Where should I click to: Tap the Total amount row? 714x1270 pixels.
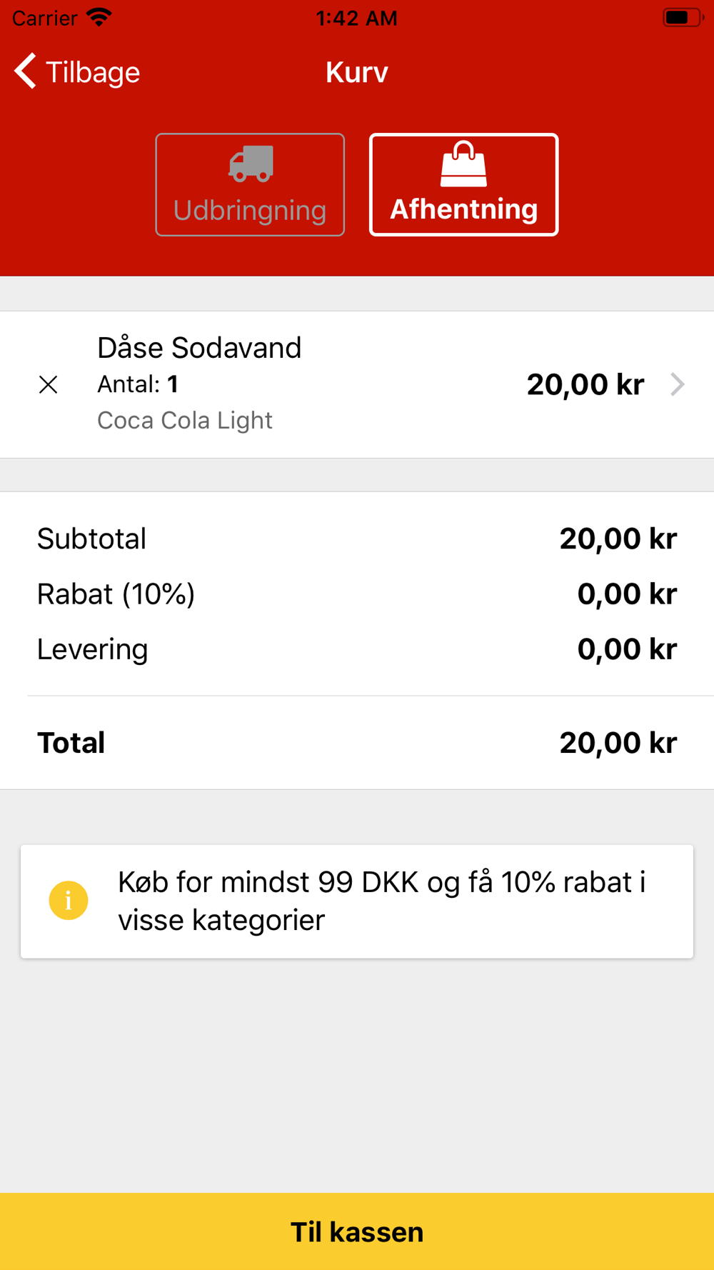click(x=357, y=743)
